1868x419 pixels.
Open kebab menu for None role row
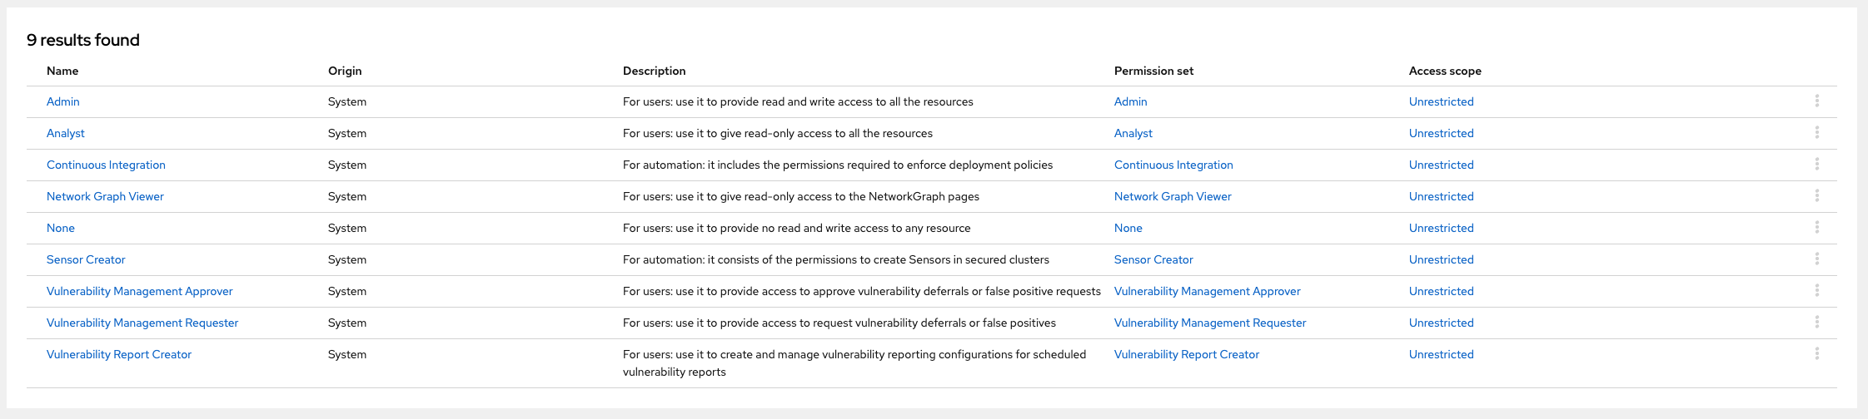tap(1816, 228)
